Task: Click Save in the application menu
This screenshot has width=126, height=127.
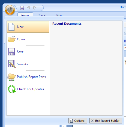Action: click(x=28, y=52)
